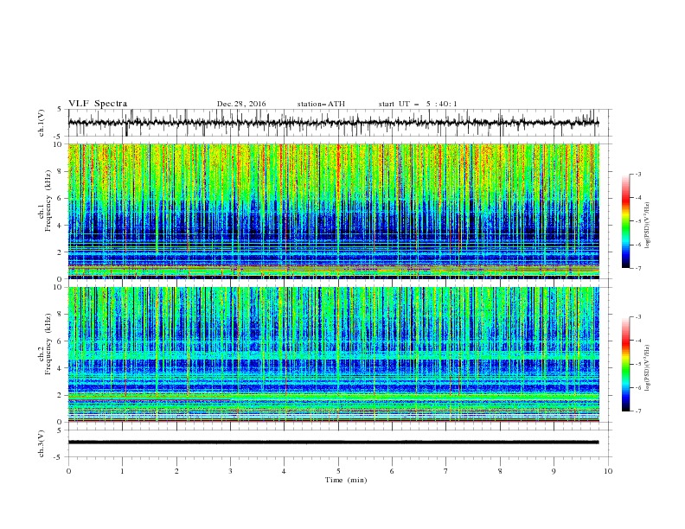This screenshot has height=529, width=685.
Task: Click time axis tick label "4"
Action: pyautogui.click(x=285, y=471)
